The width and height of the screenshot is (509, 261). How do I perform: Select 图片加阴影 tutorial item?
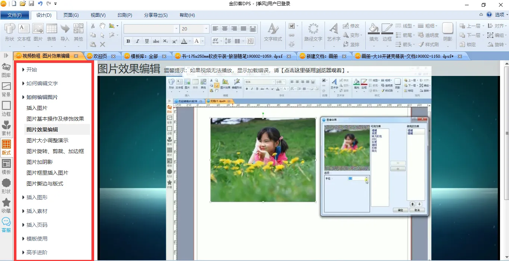(x=40, y=162)
